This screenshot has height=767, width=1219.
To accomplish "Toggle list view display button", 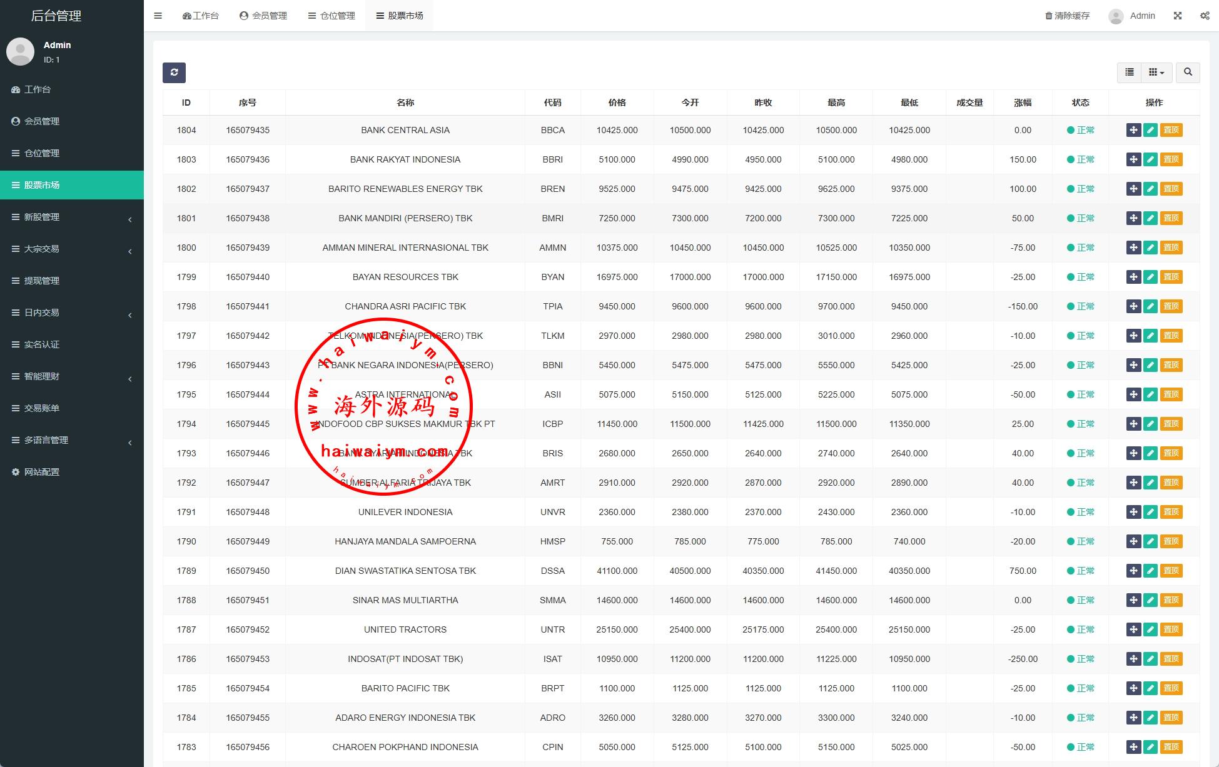I will click(1130, 73).
